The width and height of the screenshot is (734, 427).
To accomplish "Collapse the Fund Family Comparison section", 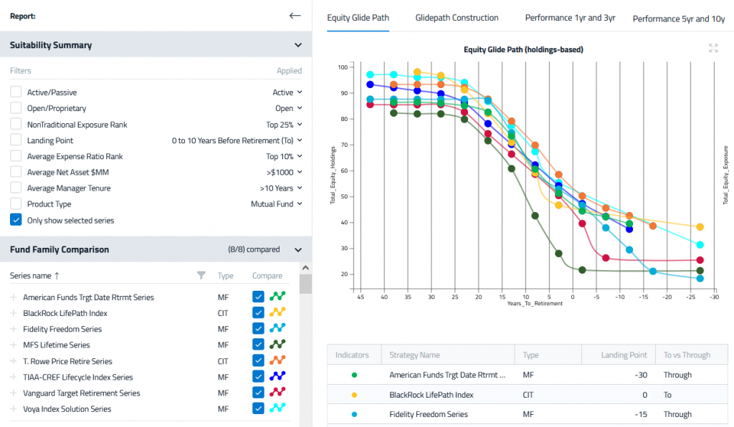I will (x=298, y=250).
